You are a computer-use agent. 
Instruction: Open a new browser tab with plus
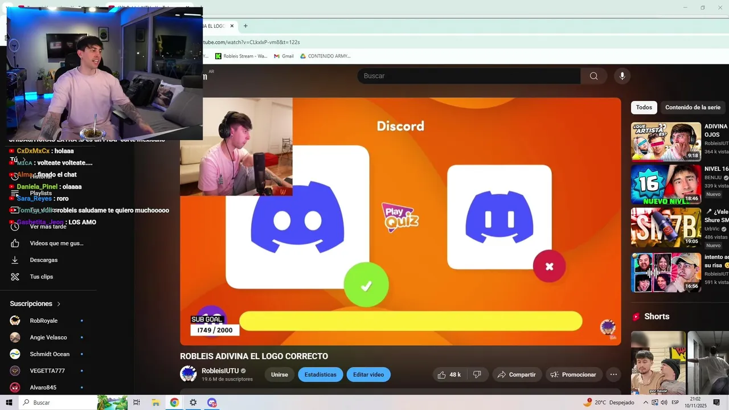tap(245, 26)
